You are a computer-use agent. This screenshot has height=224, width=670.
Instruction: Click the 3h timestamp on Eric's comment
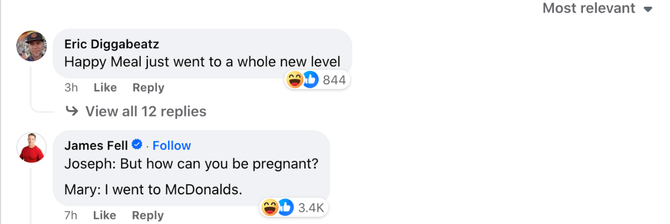click(x=71, y=88)
